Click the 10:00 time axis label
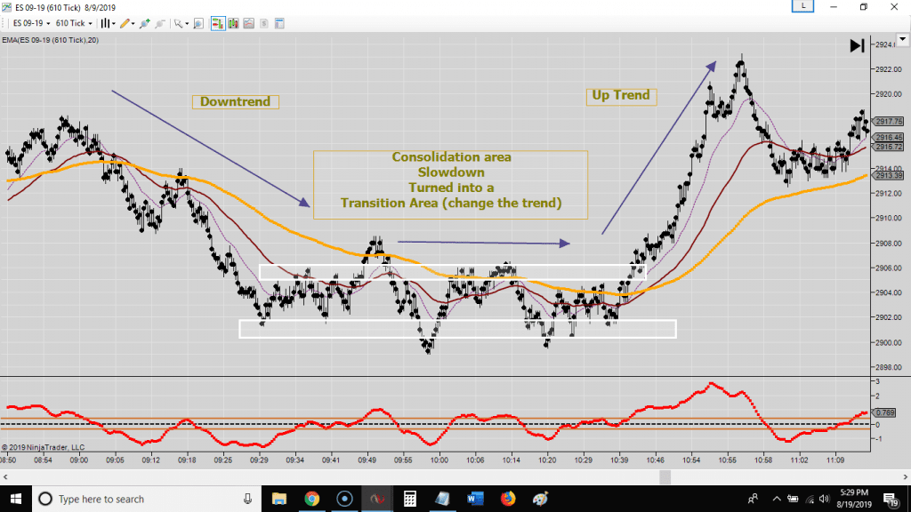Viewport: 911px width, 512px height. click(x=439, y=460)
